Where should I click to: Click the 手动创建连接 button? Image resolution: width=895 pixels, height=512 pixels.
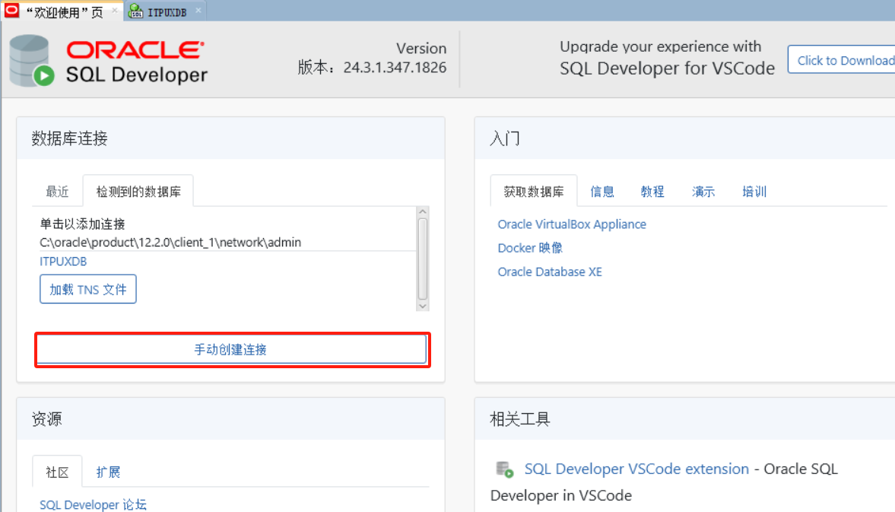click(230, 349)
